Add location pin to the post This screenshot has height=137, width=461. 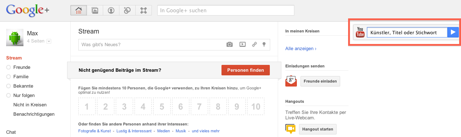click(264, 44)
